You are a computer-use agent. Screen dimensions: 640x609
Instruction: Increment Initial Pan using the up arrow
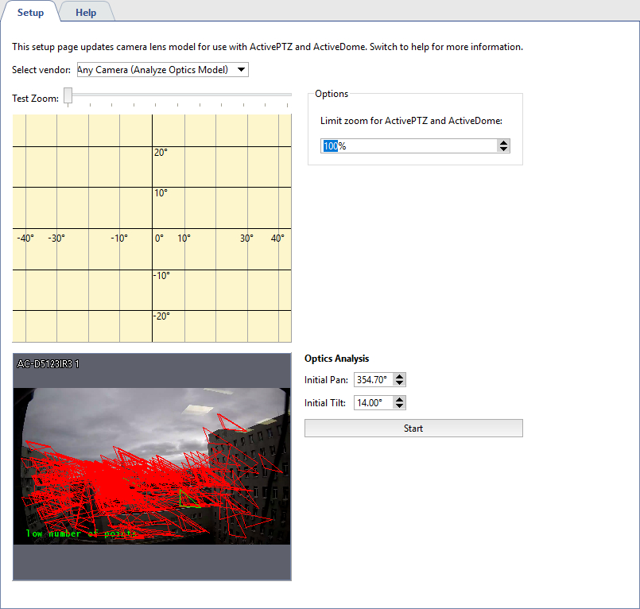[x=400, y=378]
